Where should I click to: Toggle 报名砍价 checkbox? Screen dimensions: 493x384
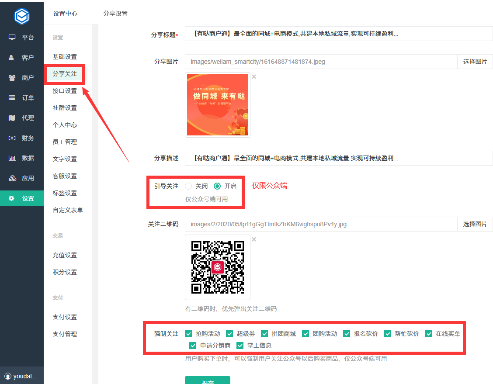347,334
